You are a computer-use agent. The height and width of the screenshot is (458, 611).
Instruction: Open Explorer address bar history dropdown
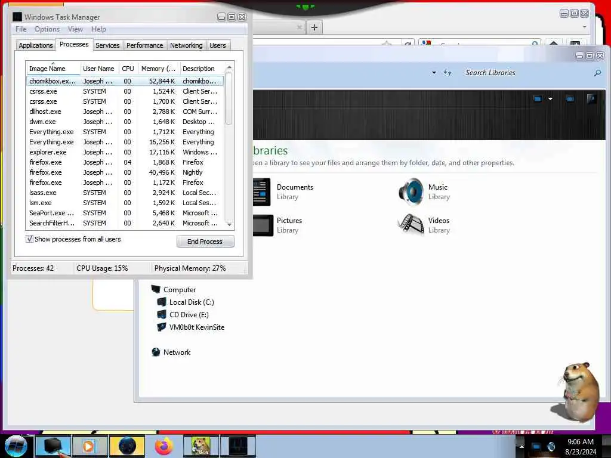(x=434, y=73)
